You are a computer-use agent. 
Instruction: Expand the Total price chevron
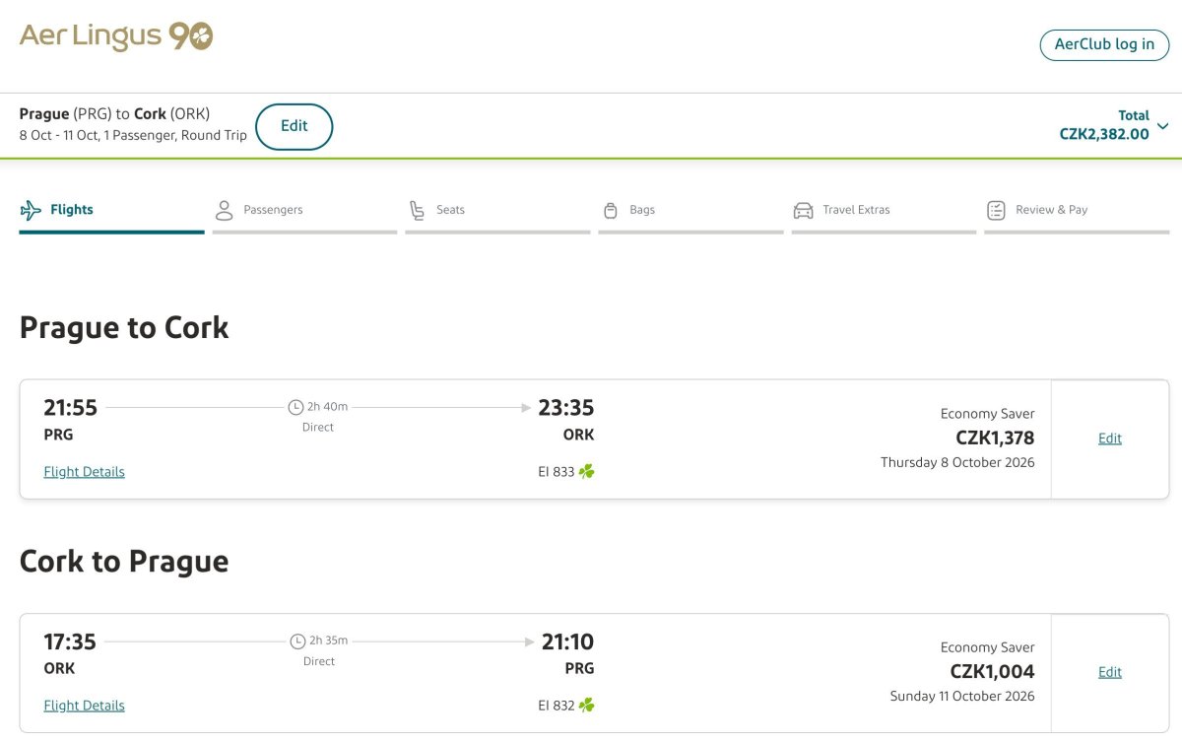tap(1163, 126)
